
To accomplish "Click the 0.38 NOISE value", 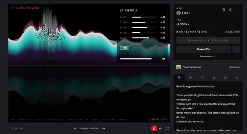I will [x=163, y=17].
